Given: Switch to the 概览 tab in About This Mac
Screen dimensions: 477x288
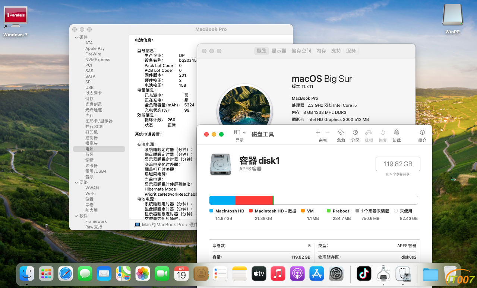Looking at the screenshot, I should click(262, 51).
